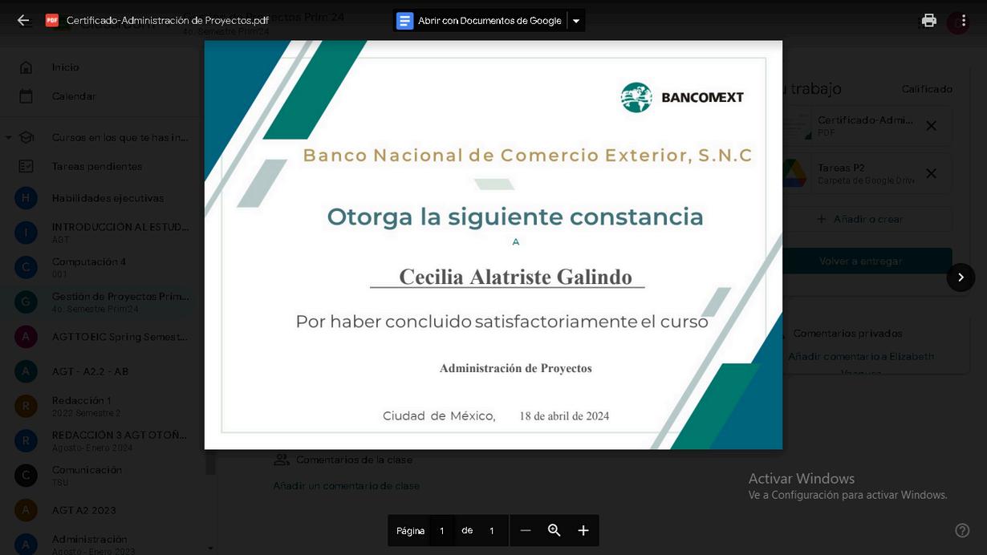Click the Comentarios privados heading

tap(847, 333)
